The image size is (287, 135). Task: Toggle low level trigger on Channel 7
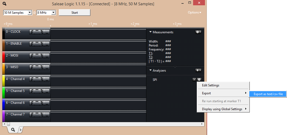tap(47, 114)
